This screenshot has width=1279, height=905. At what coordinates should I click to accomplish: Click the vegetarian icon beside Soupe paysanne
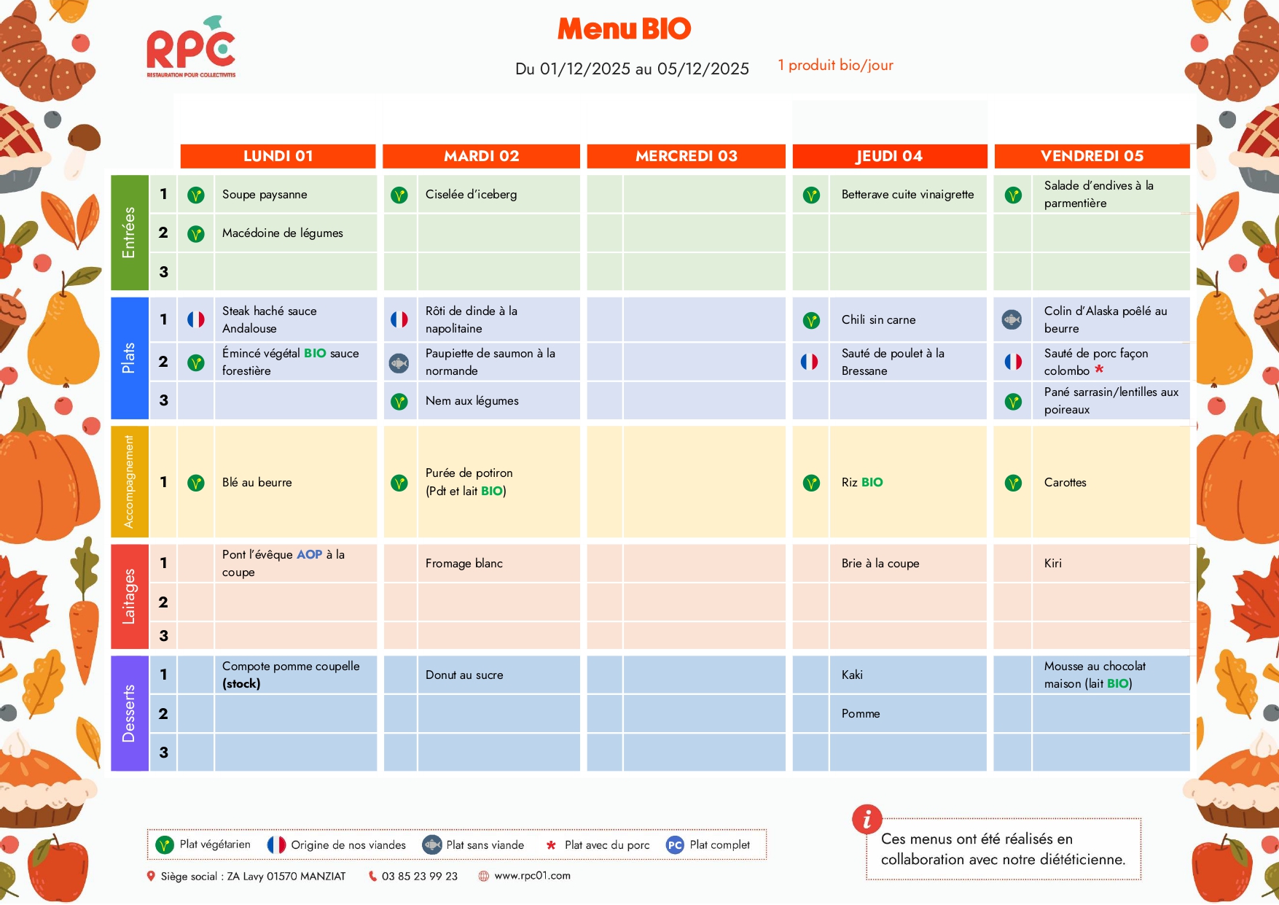(x=195, y=195)
